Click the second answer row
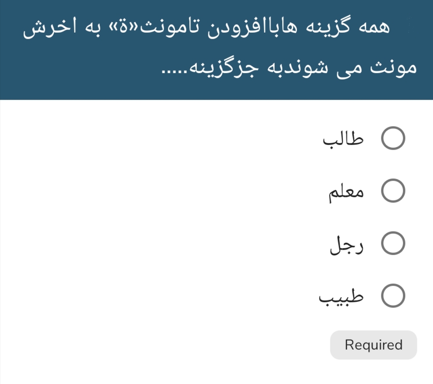 click(368, 191)
